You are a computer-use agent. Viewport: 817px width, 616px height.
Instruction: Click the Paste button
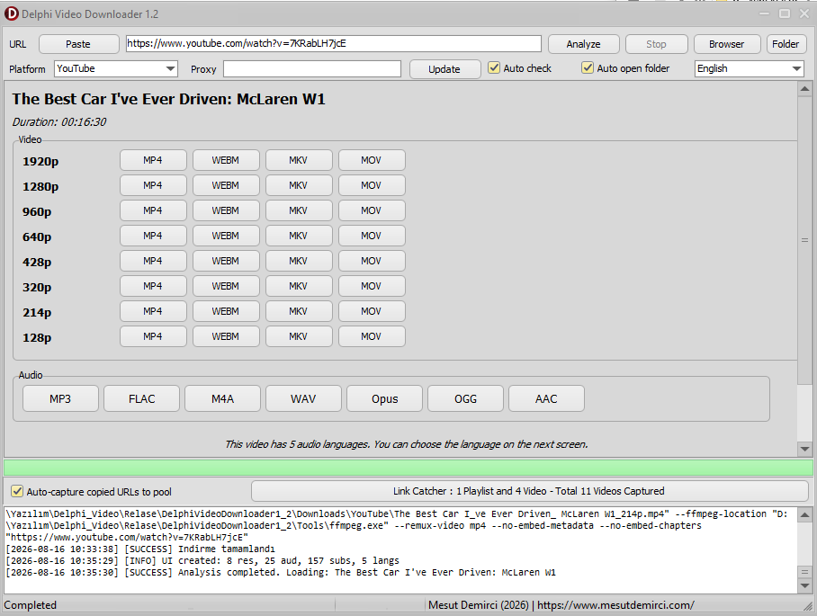tap(78, 44)
